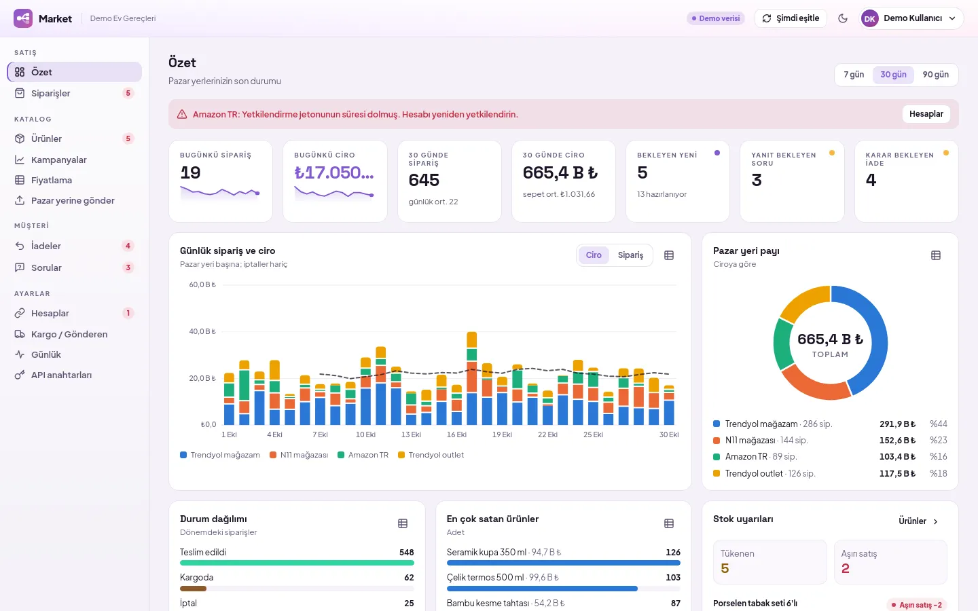Open Ürünler link in Stok uyarıları
Screen dimensions: 978x611
pyautogui.click(x=918, y=521)
